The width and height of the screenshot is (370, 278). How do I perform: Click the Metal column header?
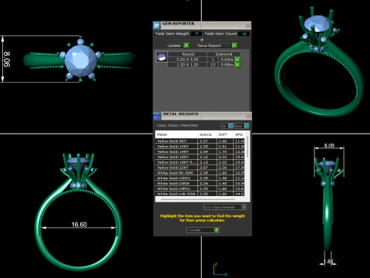pyautogui.click(x=177, y=134)
